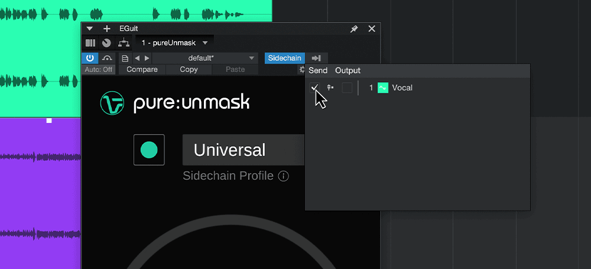591x269 pixels.
Task: Click the Vocal track waveform icon
Action: click(x=383, y=88)
